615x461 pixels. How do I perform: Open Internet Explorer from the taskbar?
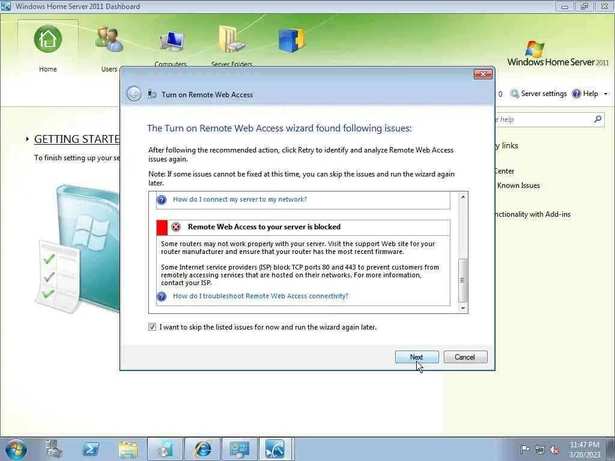tap(202, 449)
